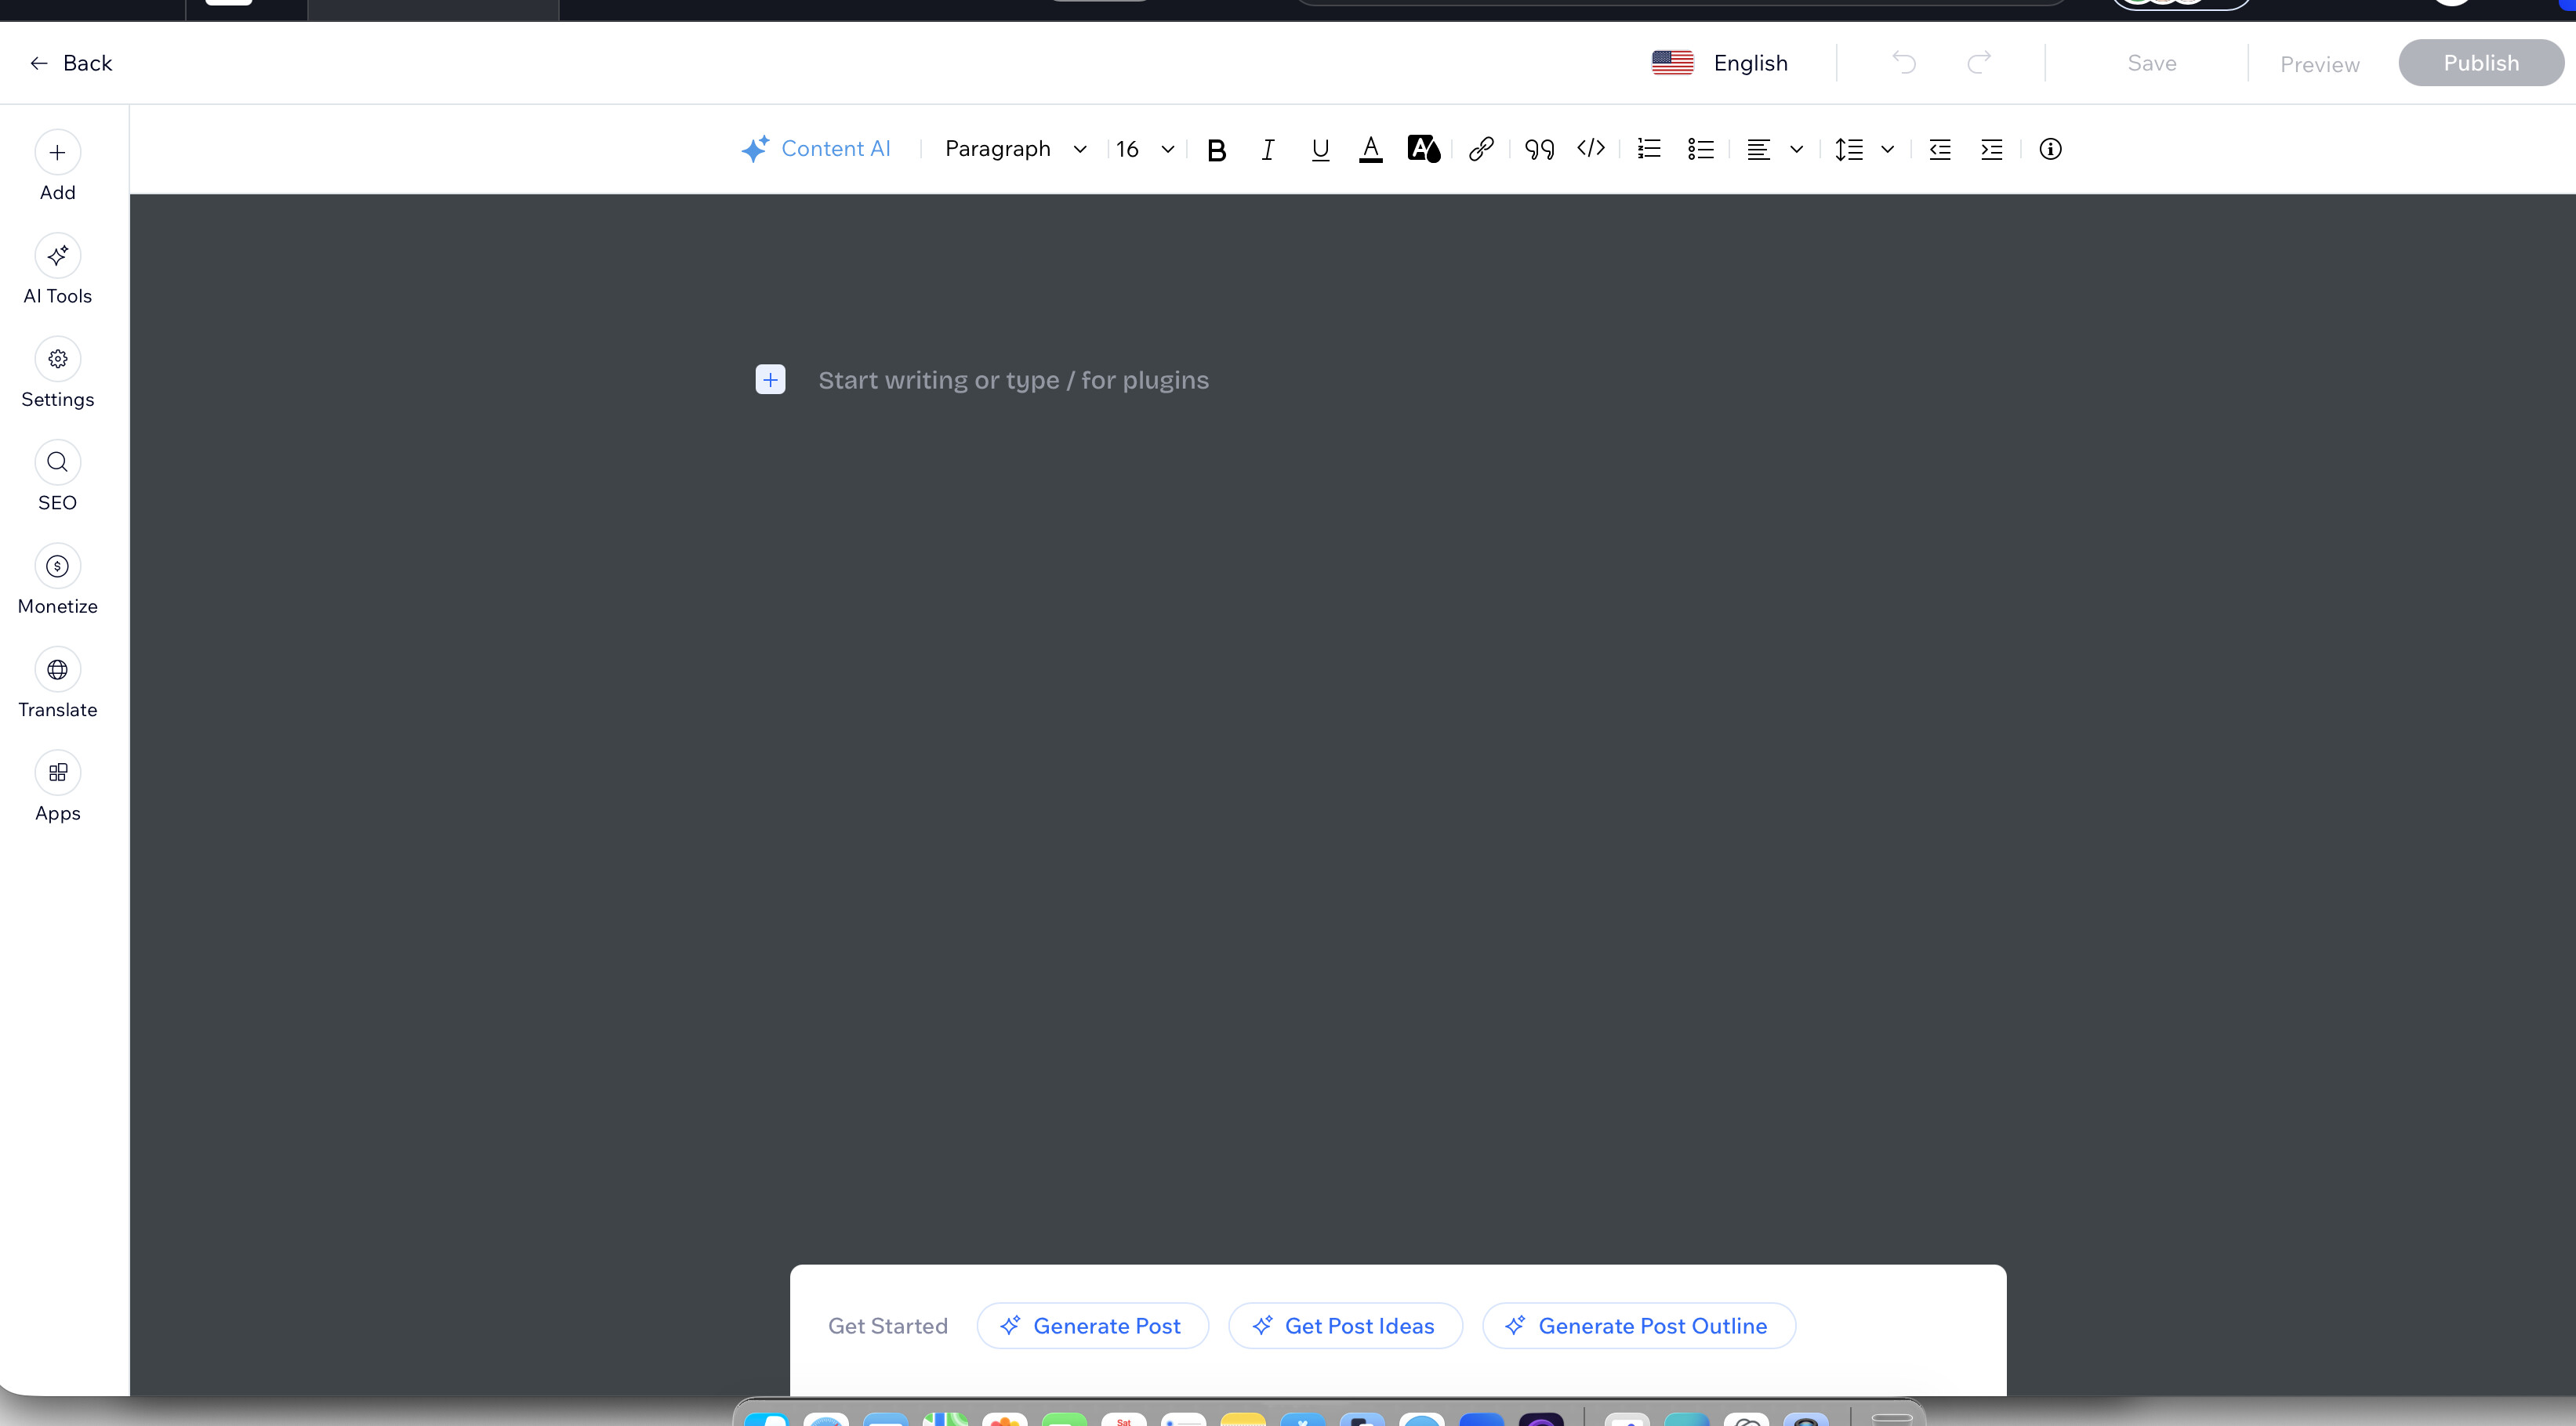Expand the Paragraph style dropdown
The image size is (2576, 1426).
tap(1015, 149)
